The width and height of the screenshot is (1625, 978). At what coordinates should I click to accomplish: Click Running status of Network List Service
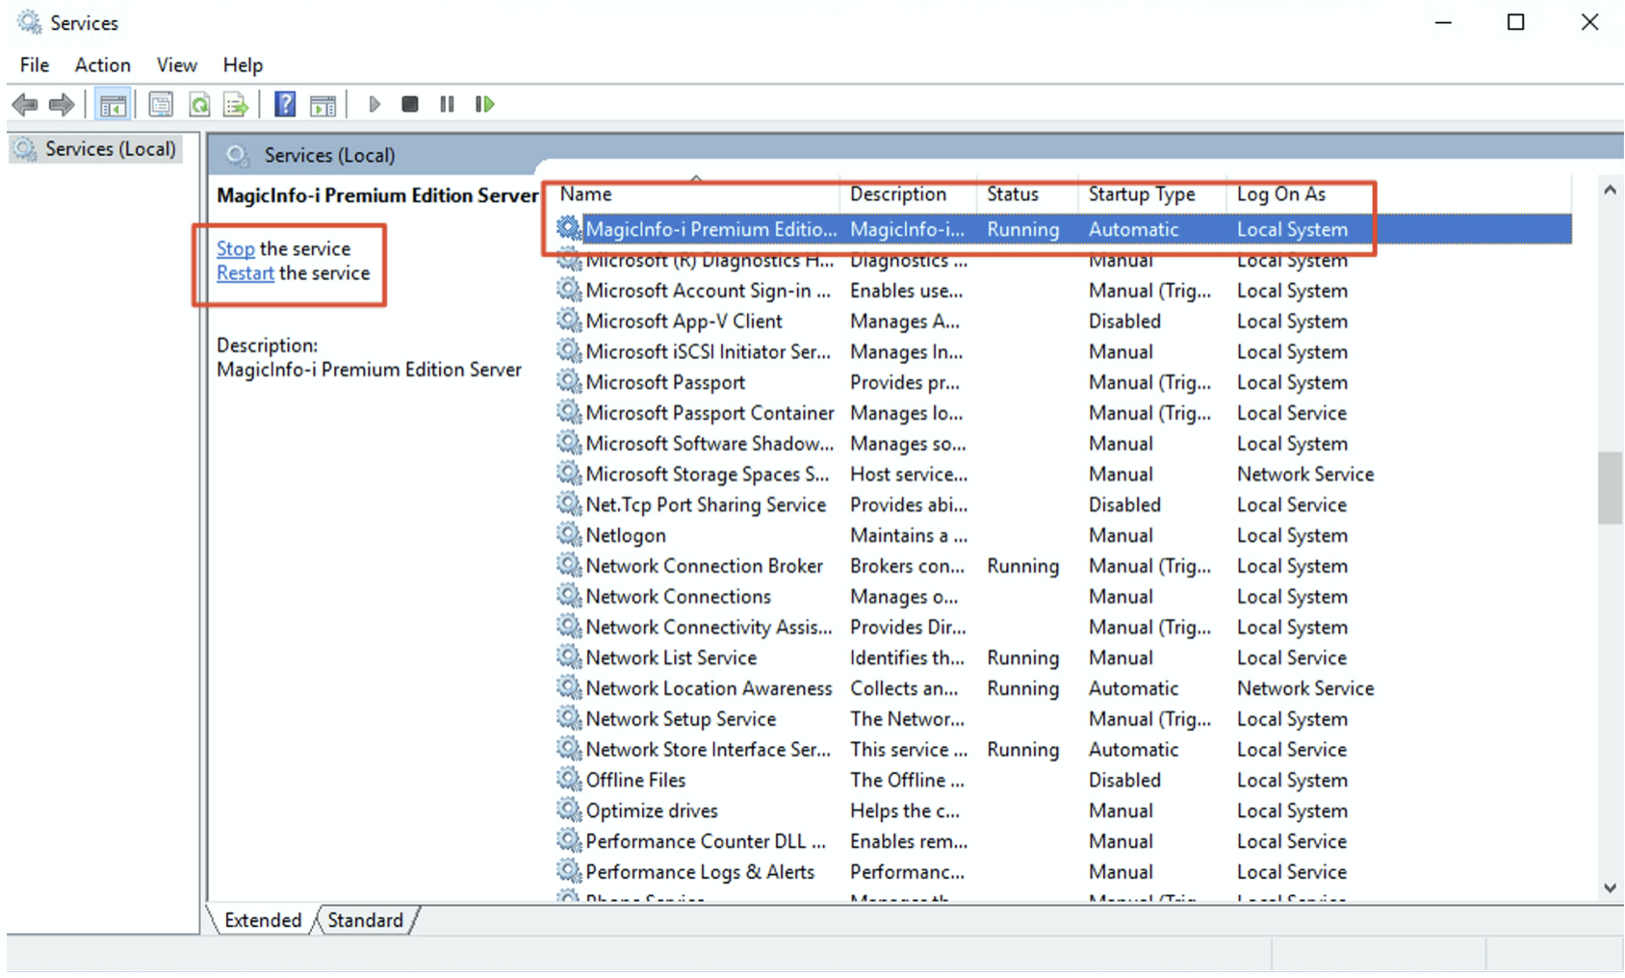click(1022, 657)
